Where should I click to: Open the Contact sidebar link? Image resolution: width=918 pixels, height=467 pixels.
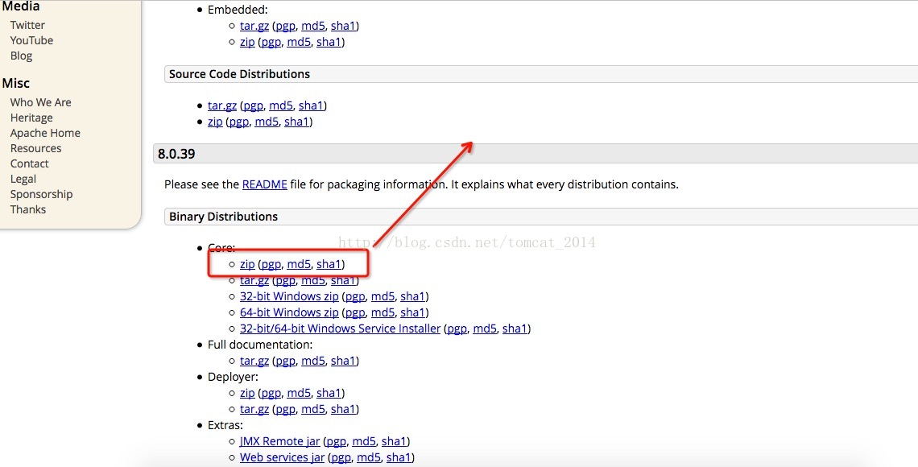tap(29, 163)
